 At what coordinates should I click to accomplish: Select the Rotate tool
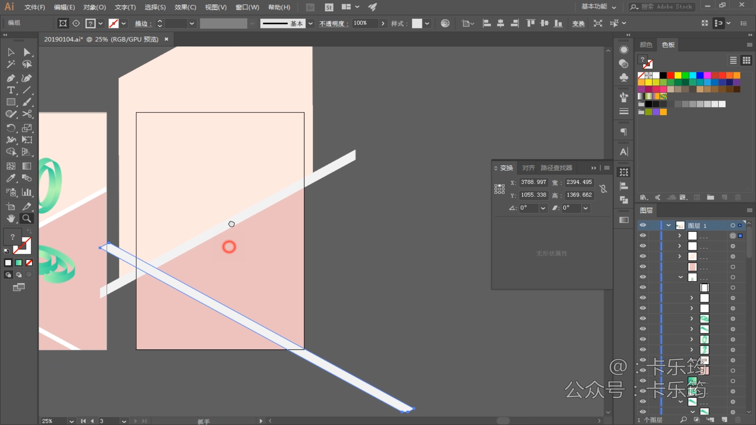click(x=11, y=128)
